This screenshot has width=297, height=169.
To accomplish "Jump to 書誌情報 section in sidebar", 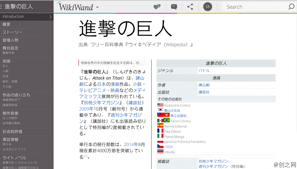I will 10,139.
